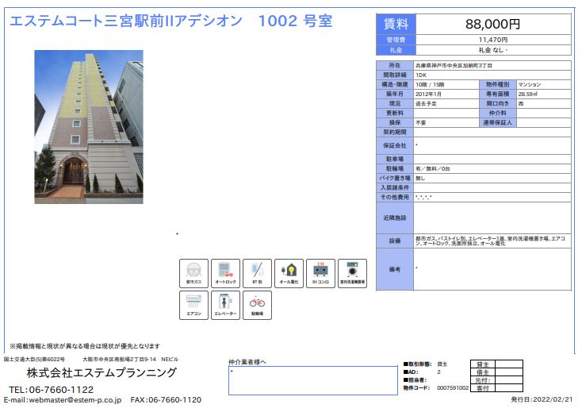Viewport: 582px width, 416px height.
Task: Click the 駐輪場 bicycle icon
Action: coord(257,305)
